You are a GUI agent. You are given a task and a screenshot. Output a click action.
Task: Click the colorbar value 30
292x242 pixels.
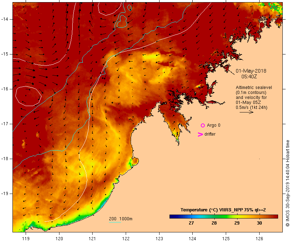click(x=259, y=223)
